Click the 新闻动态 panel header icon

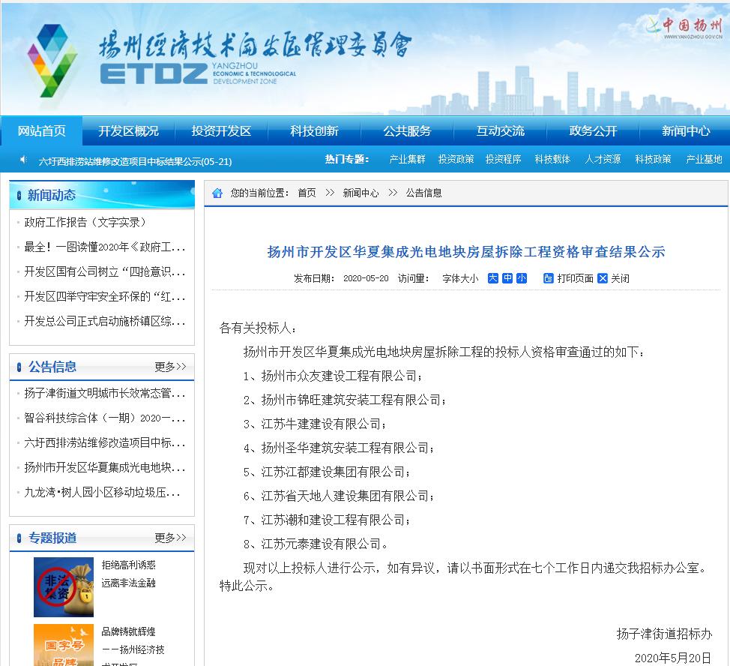point(17,195)
